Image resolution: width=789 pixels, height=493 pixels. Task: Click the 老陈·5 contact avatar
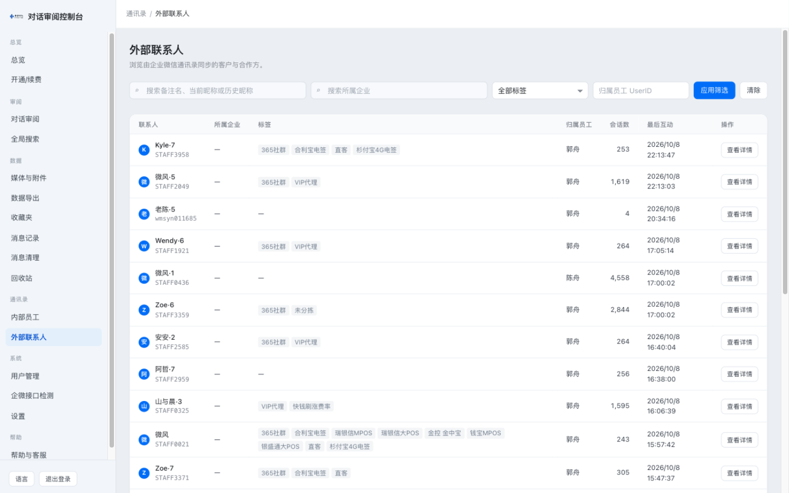click(x=144, y=214)
